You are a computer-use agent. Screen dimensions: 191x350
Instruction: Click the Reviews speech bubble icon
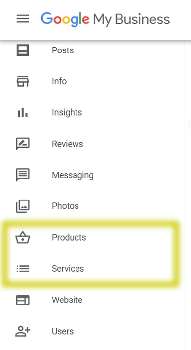(23, 144)
